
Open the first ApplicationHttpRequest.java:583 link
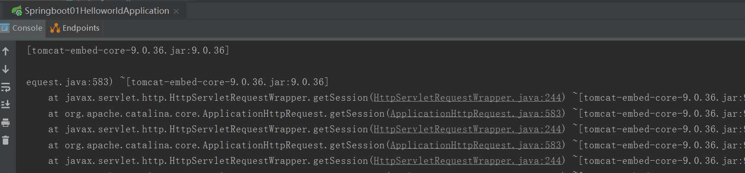click(x=476, y=114)
